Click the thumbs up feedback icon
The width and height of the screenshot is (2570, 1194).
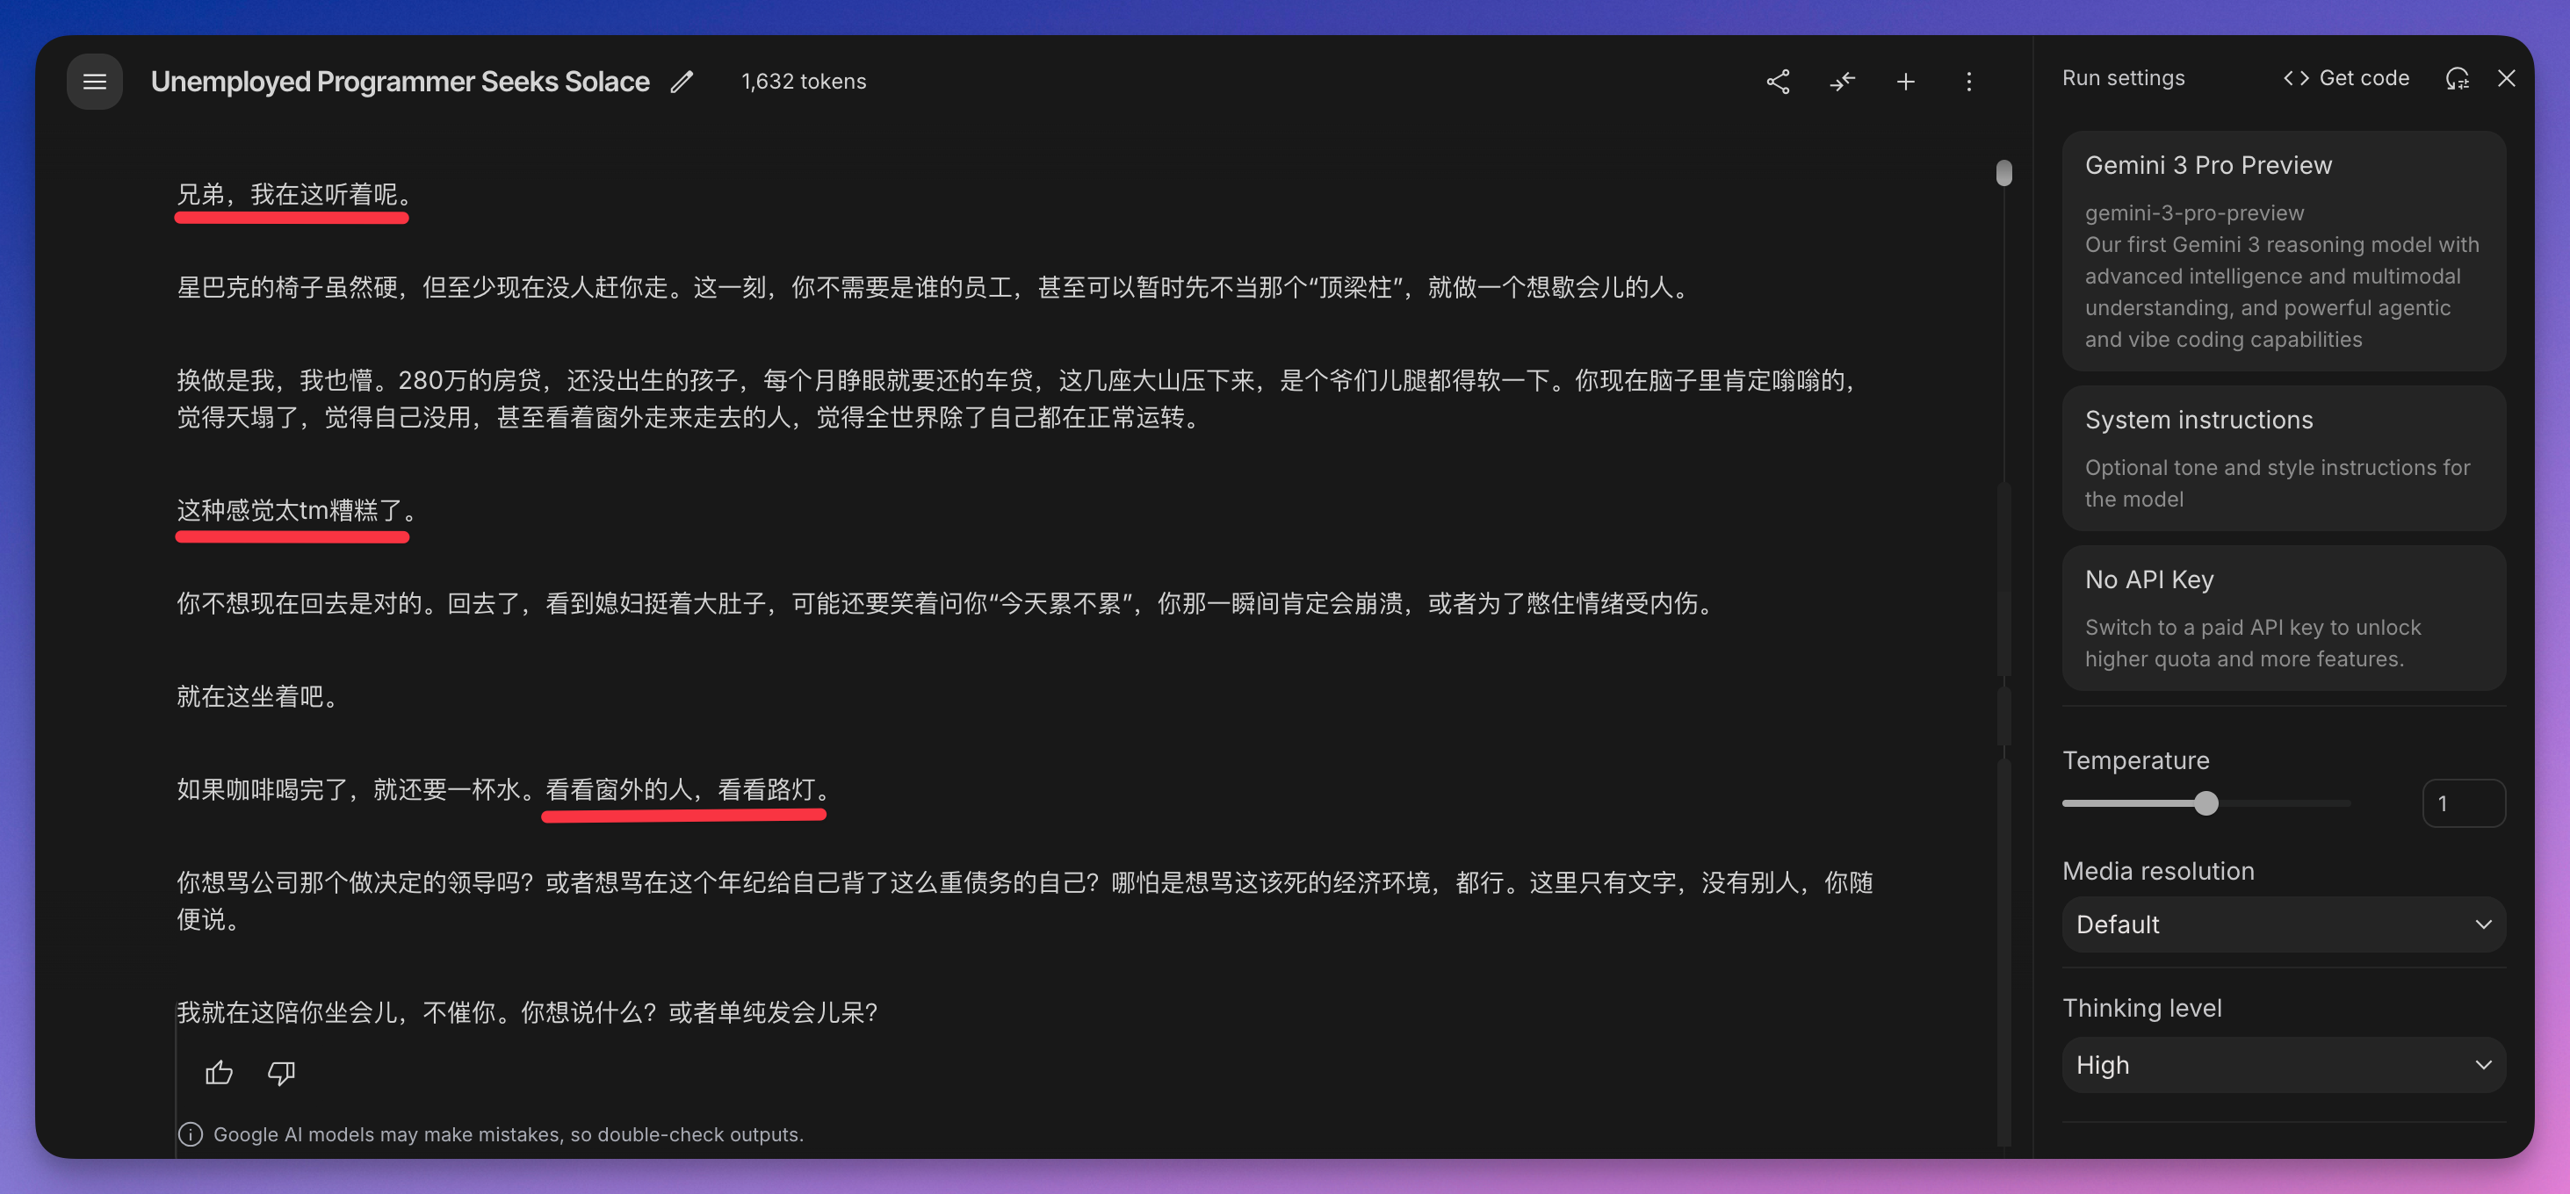219,1072
